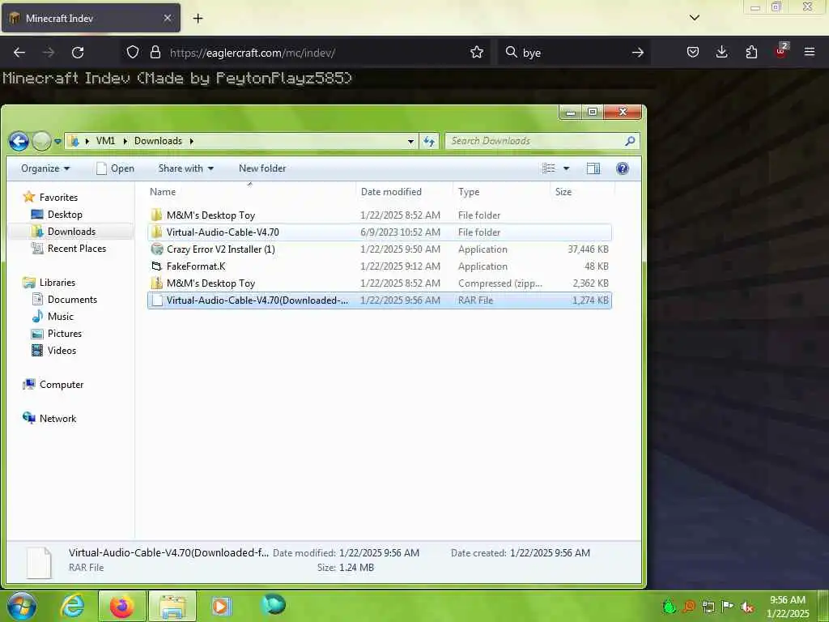Click the Downloads breadcrumb in the address bar
Viewport: 829px width, 622px height.
point(158,141)
